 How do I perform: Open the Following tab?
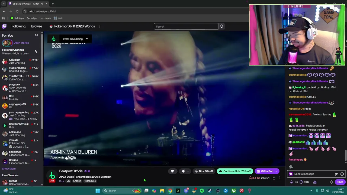[x=18, y=26]
